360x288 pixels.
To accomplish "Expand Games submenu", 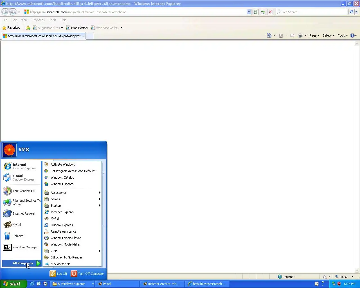I will point(72,199).
